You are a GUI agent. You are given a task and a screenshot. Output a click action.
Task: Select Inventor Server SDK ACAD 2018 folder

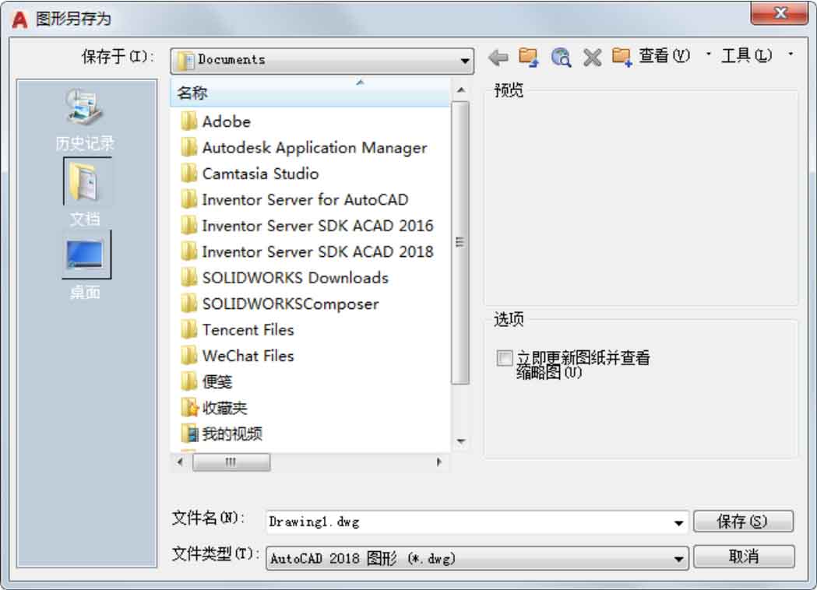pos(307,251)
